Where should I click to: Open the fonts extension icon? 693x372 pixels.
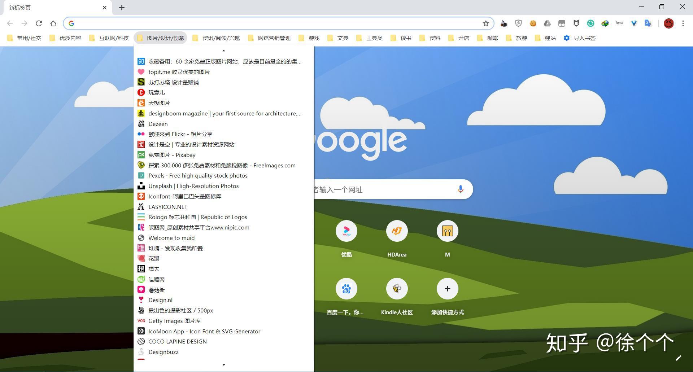(x=619, y=23)
